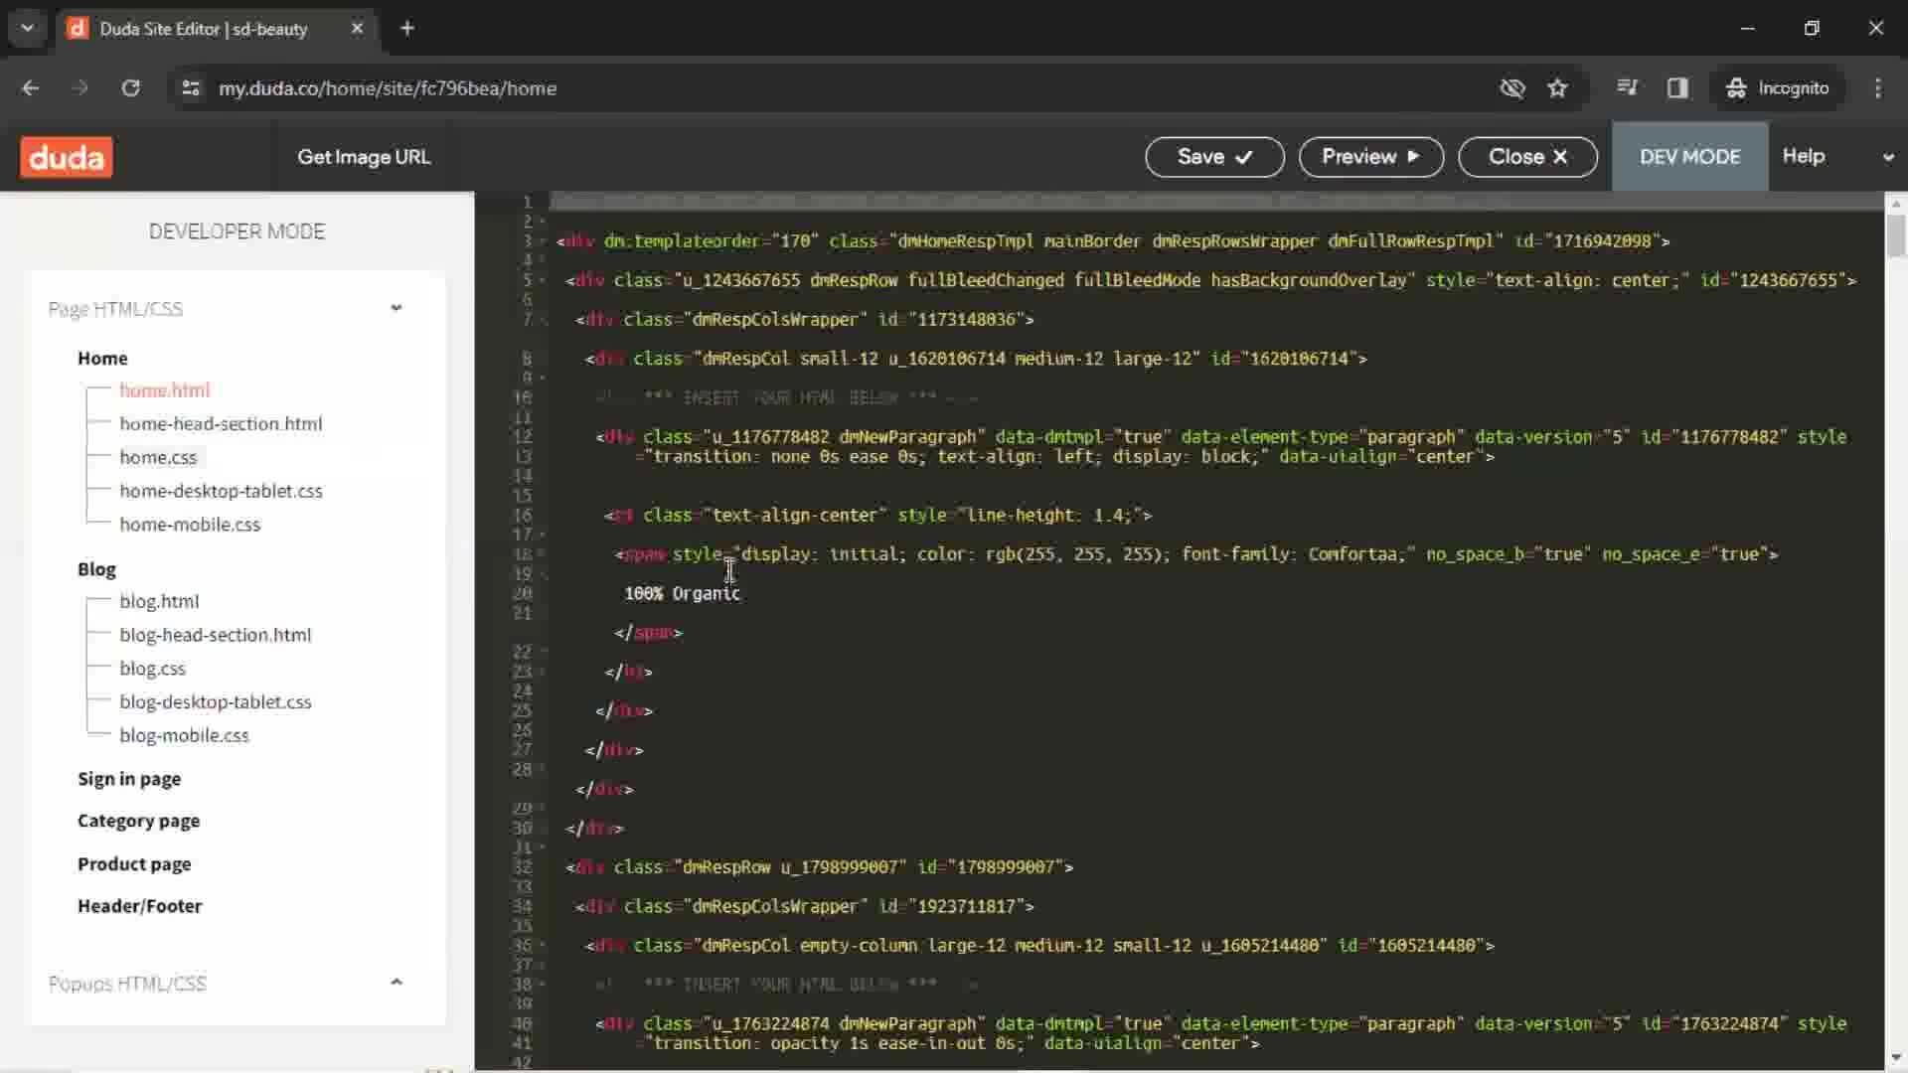Viewport: 1908px width, 1073px height.
Task: Select the DEV MODE tab
Action: 1689,157
